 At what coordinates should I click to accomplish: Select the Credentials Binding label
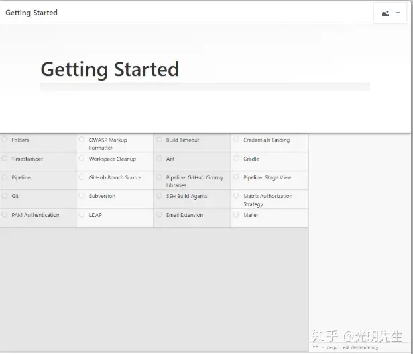(x=267, y=140)
